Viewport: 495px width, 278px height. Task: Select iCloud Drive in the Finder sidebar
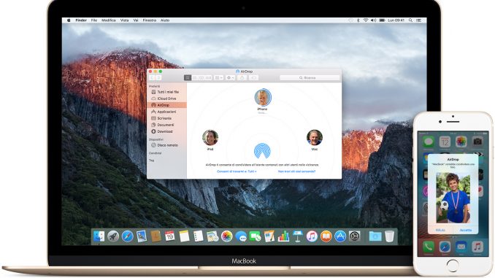[x=167, y=99]
